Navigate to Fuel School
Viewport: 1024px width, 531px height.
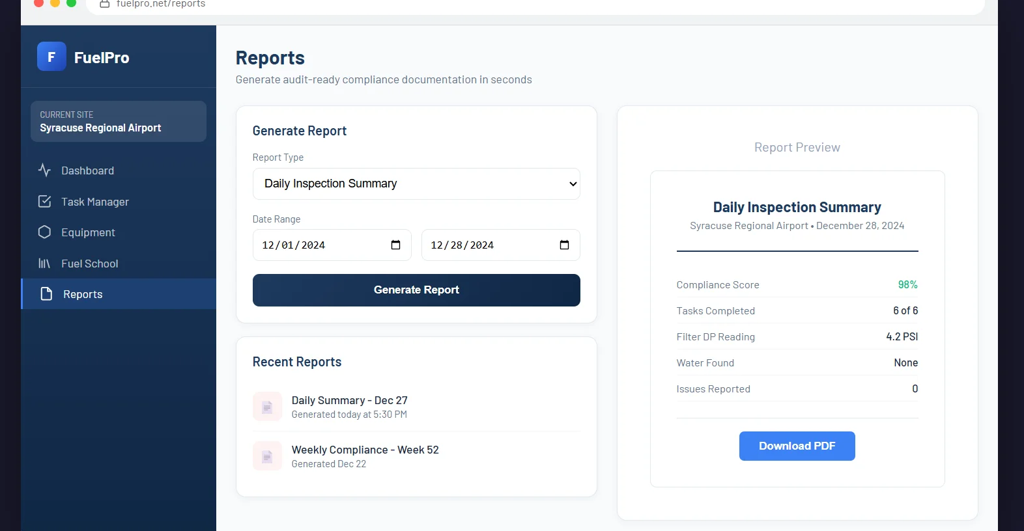[x=119, y=264]
